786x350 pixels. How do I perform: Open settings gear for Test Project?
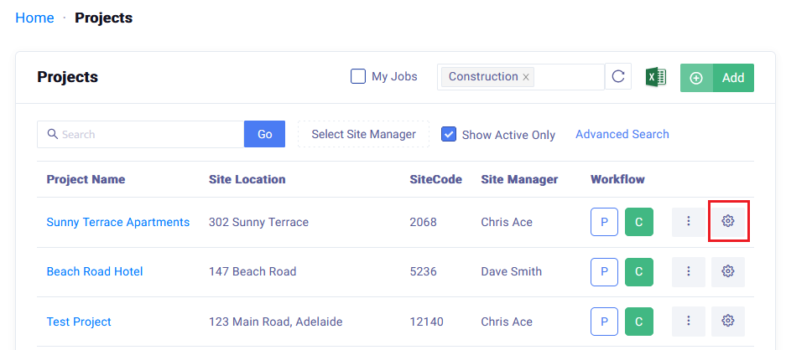tap(728, 321)
